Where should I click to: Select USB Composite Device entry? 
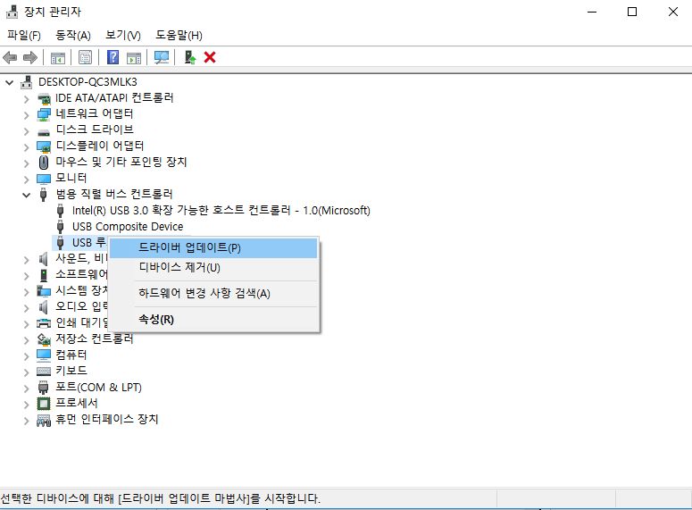(128, 227)
